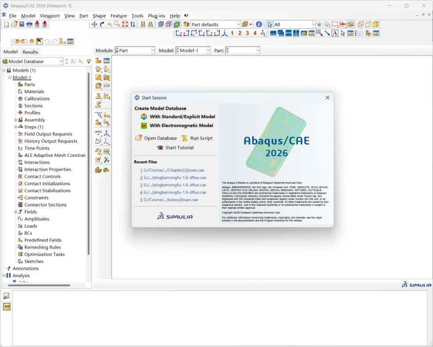Expand the Assembly tree node
Viewport: 433px width, 347px height.
pyautogui.click(x=16, y=120)
